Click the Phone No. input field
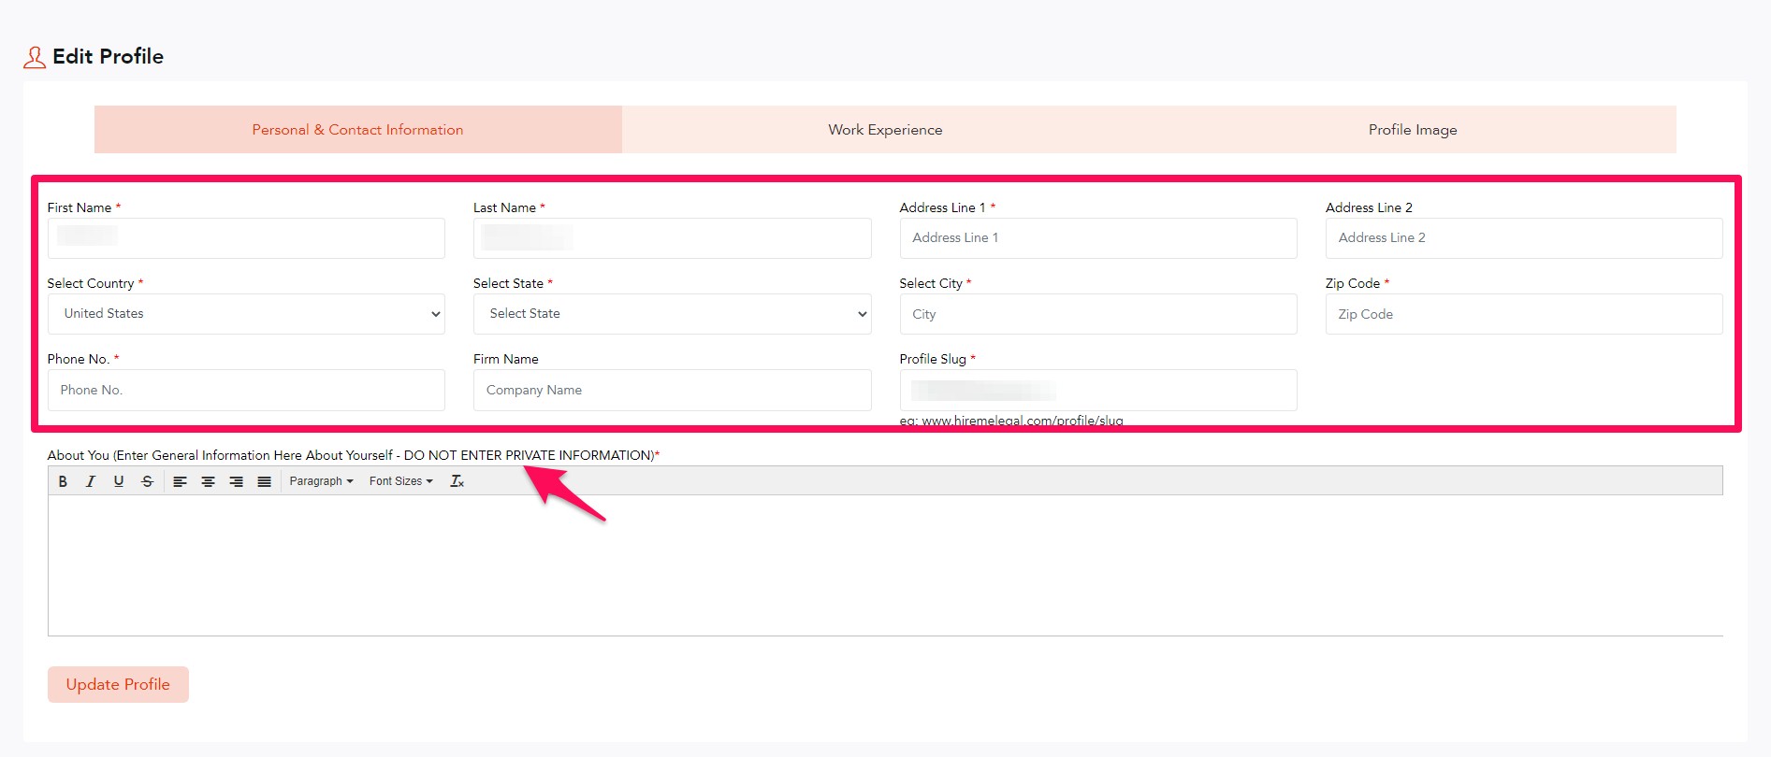The height and width of the screenshot is (757, 1771). pos(246,390)
